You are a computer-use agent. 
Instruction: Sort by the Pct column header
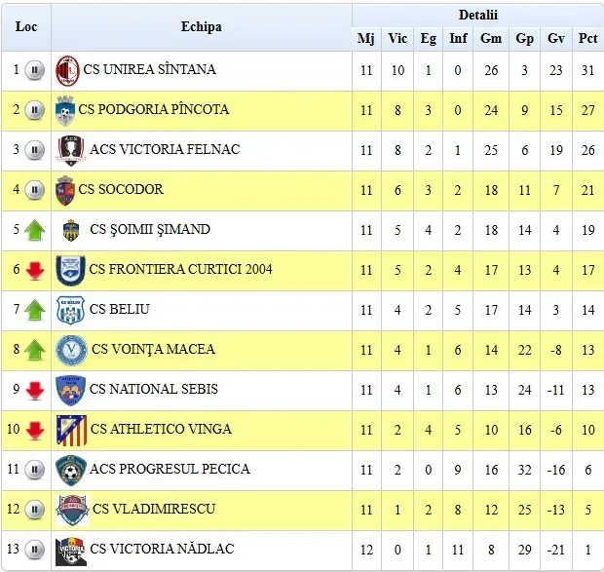pyautogui.click(x=587, y=39)
